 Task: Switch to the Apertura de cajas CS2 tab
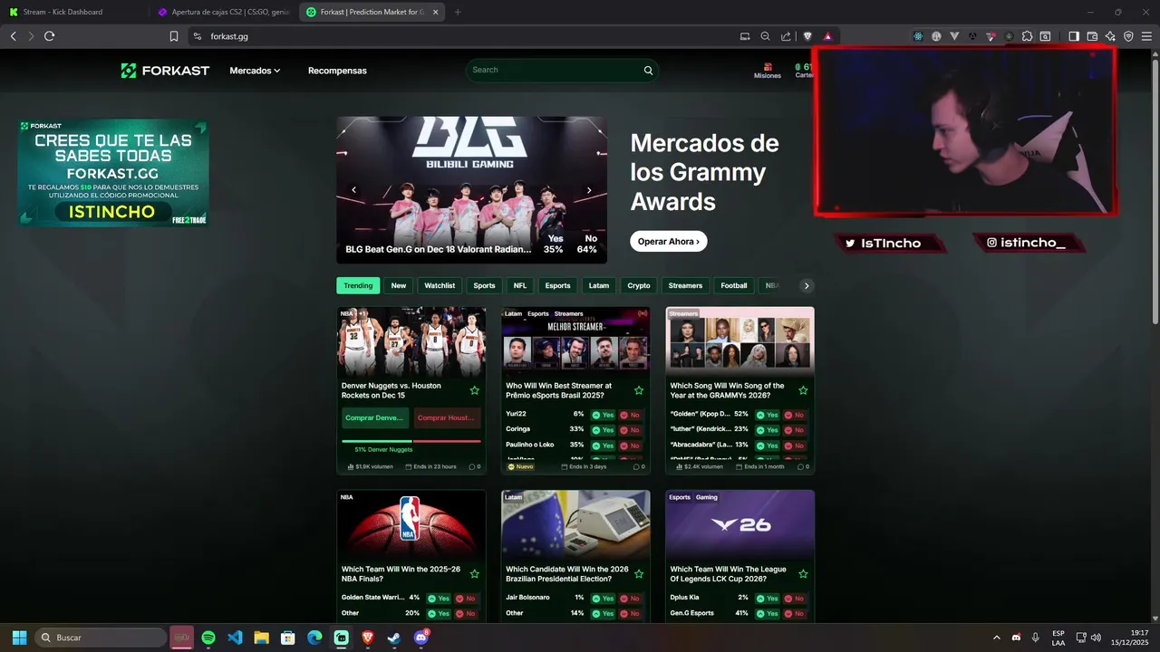tap(223, 12)
